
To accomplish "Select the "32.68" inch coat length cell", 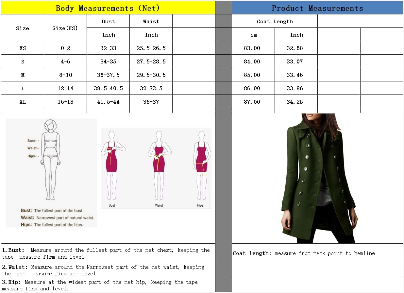I will tap(296, 48).
